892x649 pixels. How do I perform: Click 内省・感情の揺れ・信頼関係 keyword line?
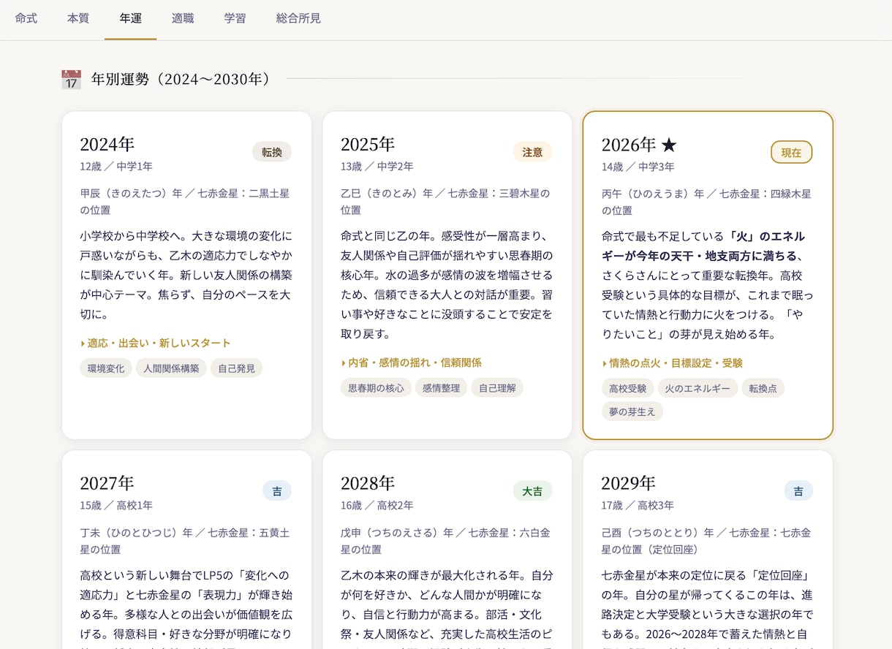(412, 363)
